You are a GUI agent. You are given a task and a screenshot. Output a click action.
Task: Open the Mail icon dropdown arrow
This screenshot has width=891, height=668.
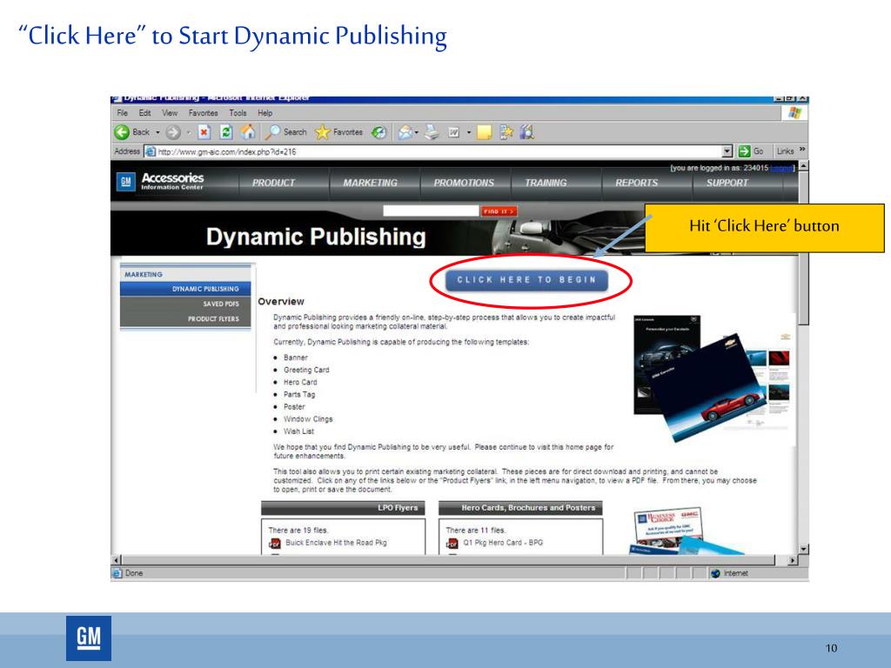pos(417,133)
